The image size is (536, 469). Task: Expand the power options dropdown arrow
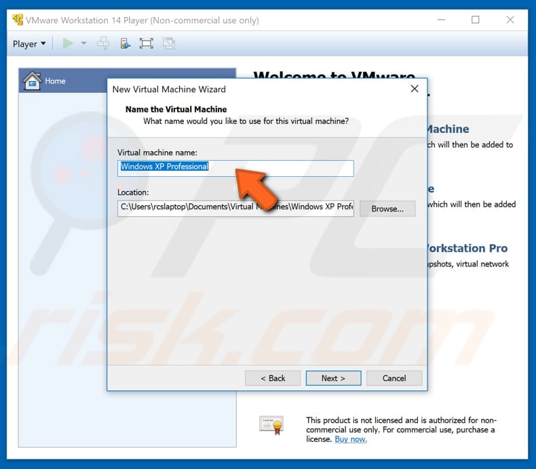tap(83, 43)
